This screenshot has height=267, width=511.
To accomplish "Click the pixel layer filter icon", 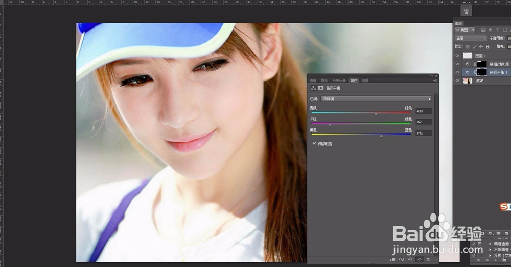I will (483, 30).
